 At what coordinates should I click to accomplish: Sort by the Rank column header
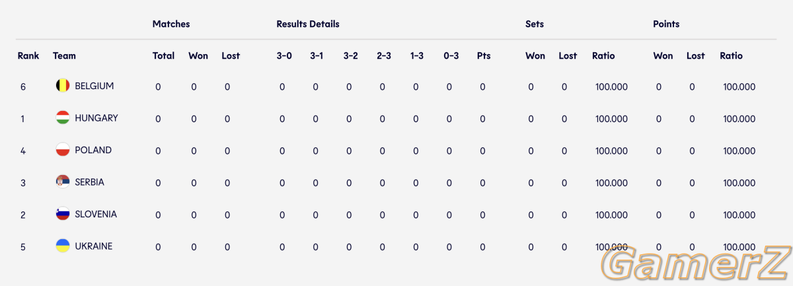point(28,55)
